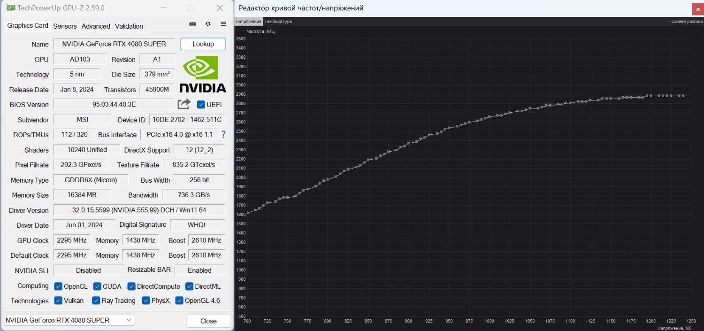The height and width of the screenshot is (331, 704).
Task: Toggle the PhysX checkbox
Action: click(x=145, y=300)
